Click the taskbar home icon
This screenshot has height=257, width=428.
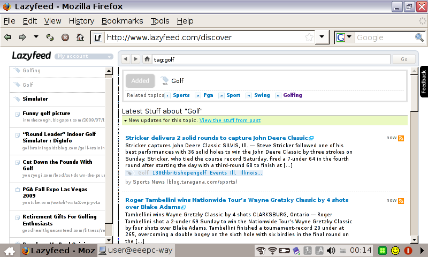click(x=10, y=251)
